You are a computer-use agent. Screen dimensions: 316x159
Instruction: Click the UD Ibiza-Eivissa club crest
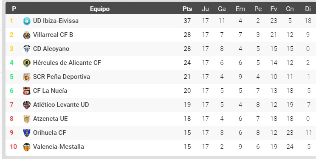[x=27, y=21]
